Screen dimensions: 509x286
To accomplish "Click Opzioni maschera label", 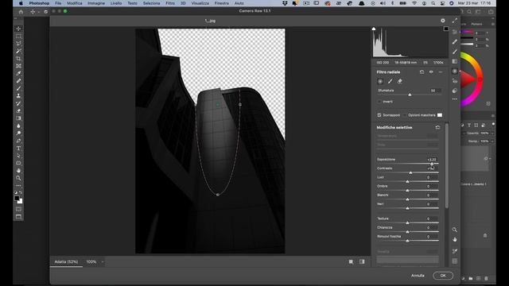I will click(x=422, y=115).
